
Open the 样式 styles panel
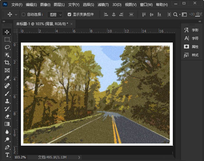click(x=192, y=55)
